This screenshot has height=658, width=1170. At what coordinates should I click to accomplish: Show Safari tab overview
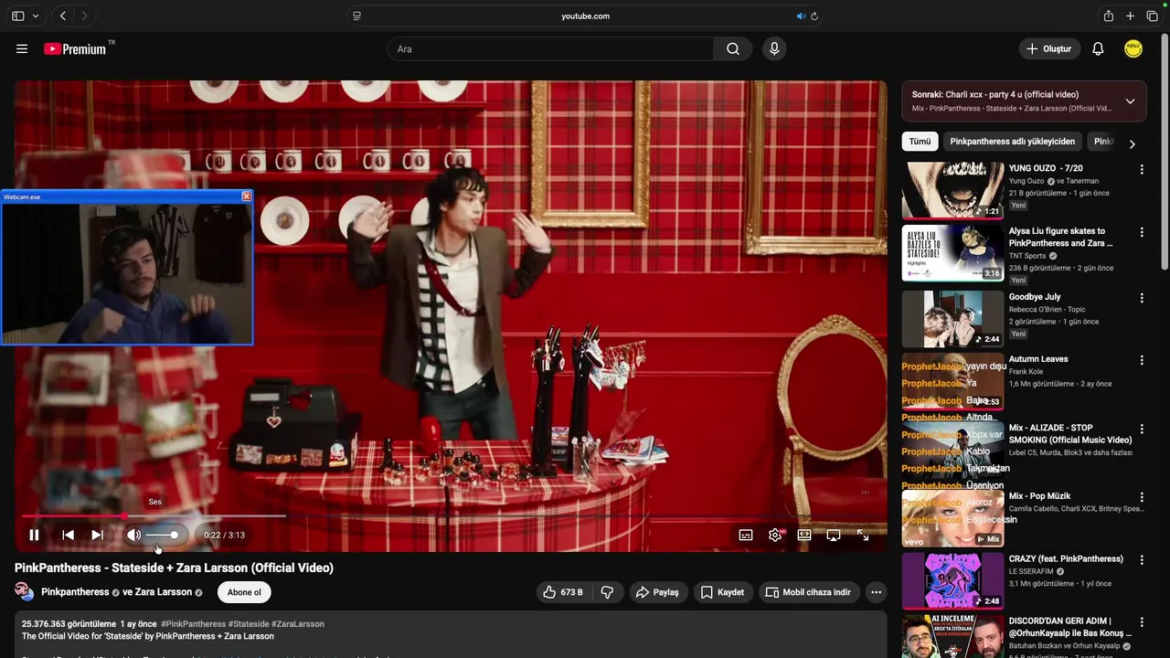point(1152,16)
